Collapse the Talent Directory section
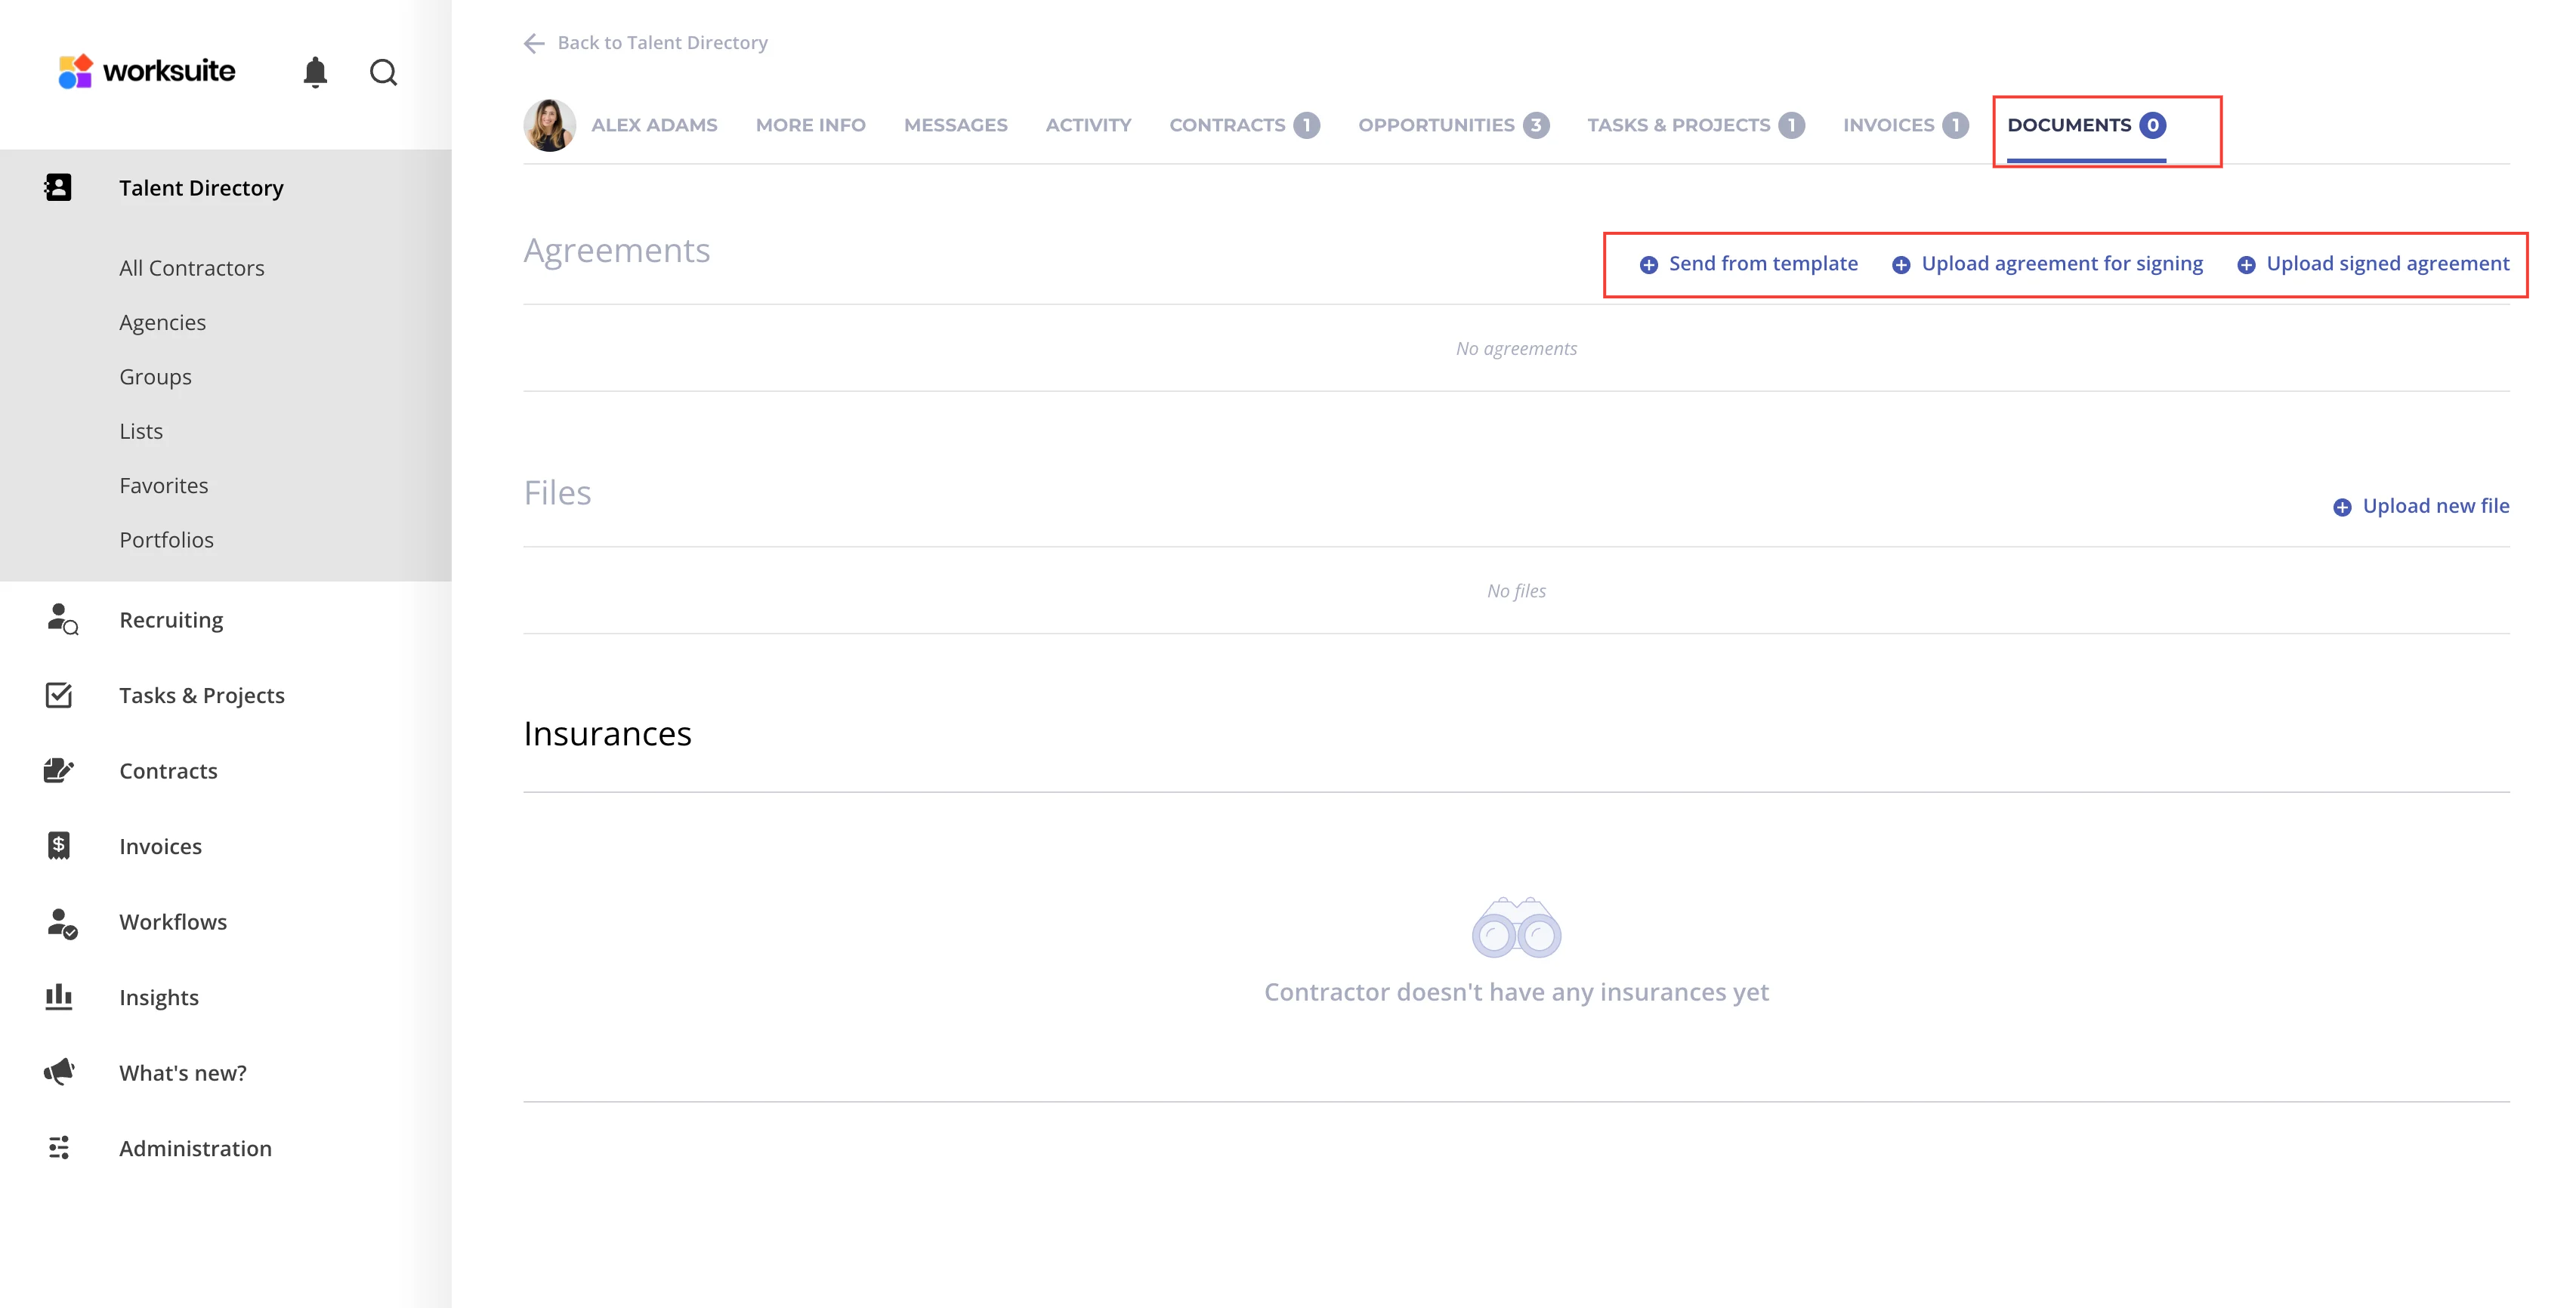Viewport: 2576px width, 1308px height. 200,188
